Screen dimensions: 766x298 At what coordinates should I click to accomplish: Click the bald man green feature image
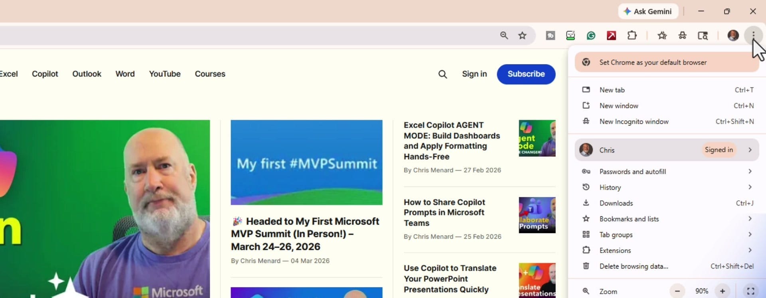click(105, 209)
